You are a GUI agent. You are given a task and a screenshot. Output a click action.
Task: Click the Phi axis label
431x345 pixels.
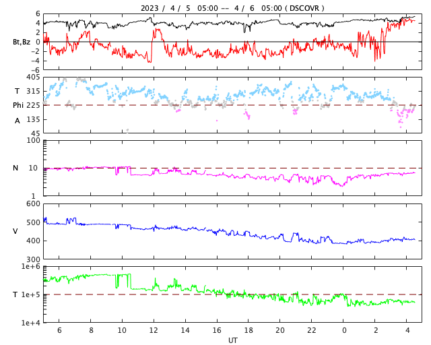(18, 105)
